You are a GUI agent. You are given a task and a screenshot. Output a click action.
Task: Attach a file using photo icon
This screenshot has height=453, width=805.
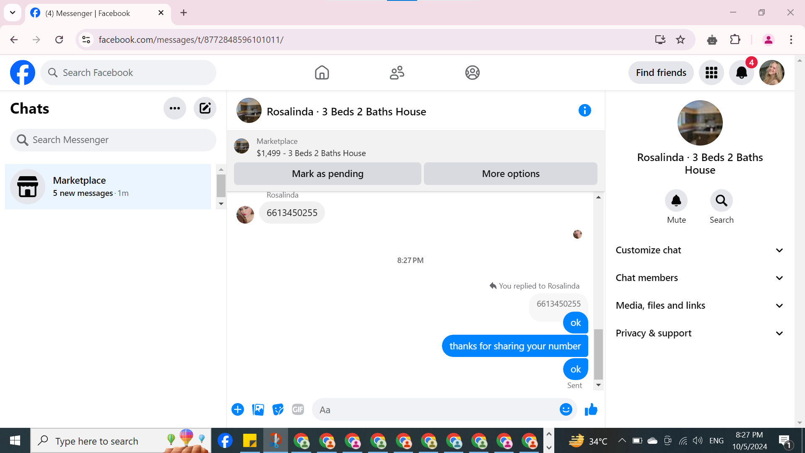coord(258,409)
